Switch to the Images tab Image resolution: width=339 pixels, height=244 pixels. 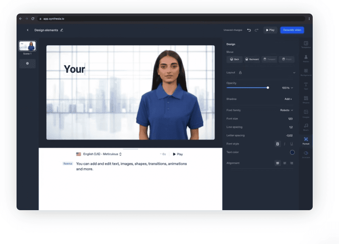pyautogui.click(x=305, y=113)
